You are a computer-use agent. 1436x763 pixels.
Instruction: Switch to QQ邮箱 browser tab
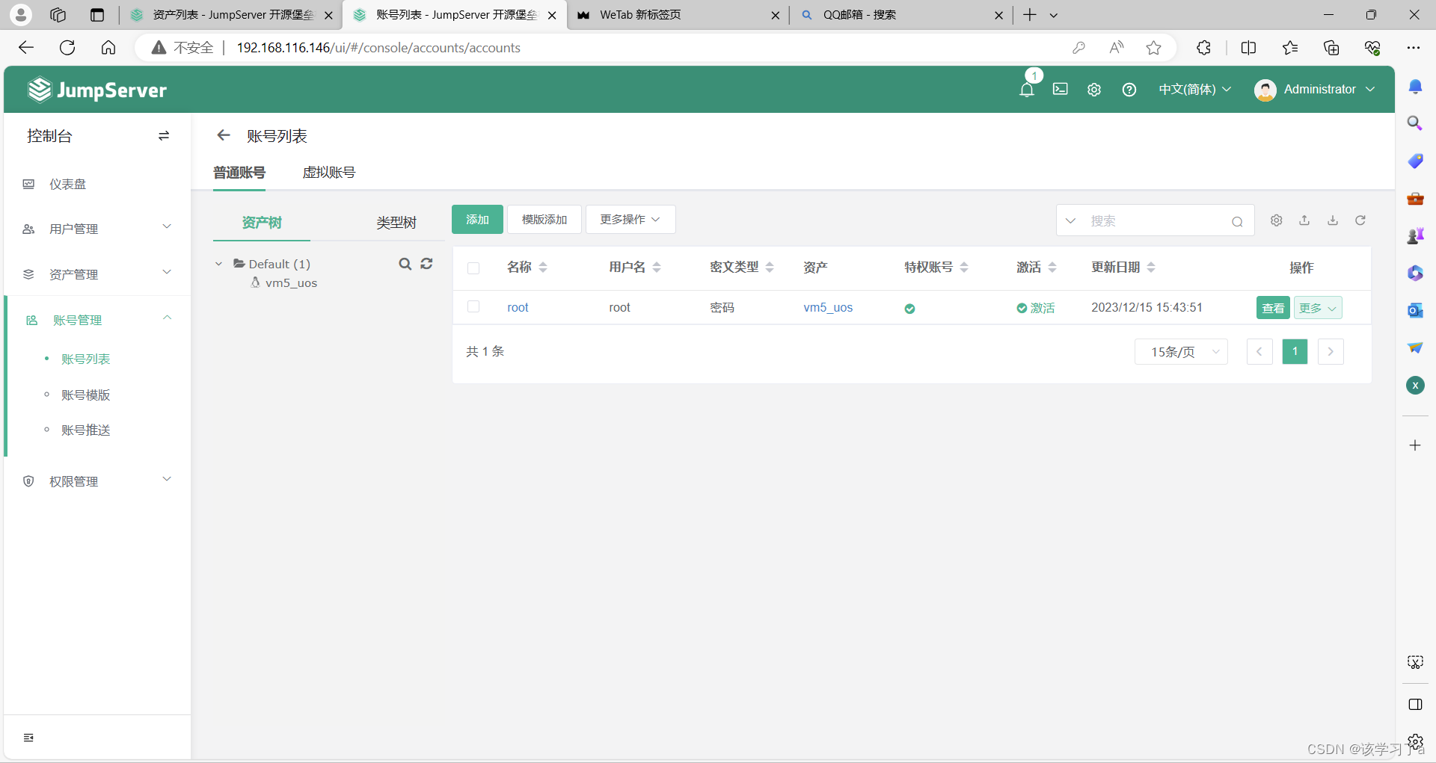(900, 15)
